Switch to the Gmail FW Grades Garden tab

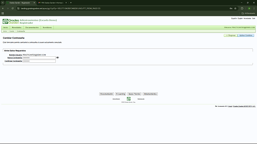point(52,3)
